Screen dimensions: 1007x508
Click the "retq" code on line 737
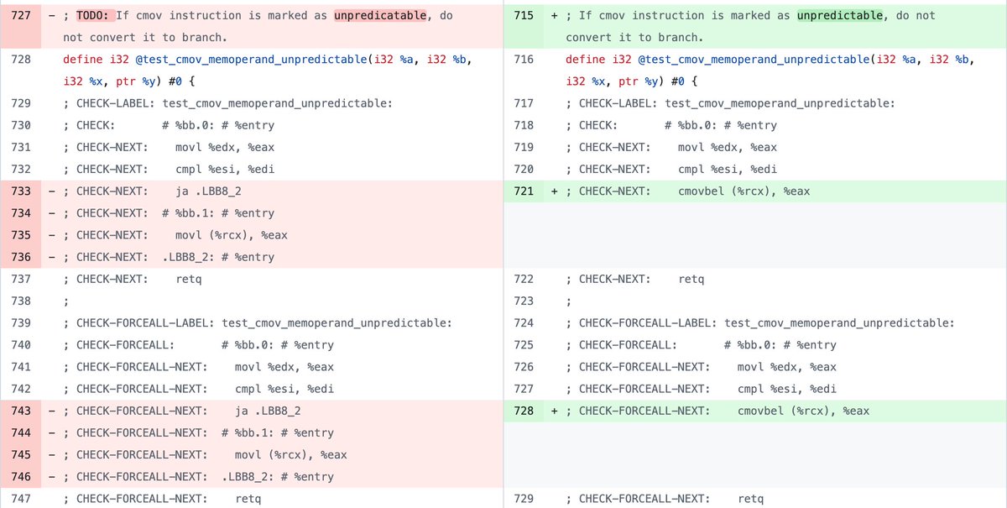[188, 279]
